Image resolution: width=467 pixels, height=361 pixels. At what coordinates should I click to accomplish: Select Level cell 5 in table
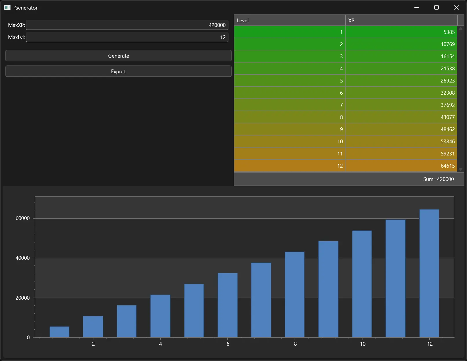click(x=290, y=81)
